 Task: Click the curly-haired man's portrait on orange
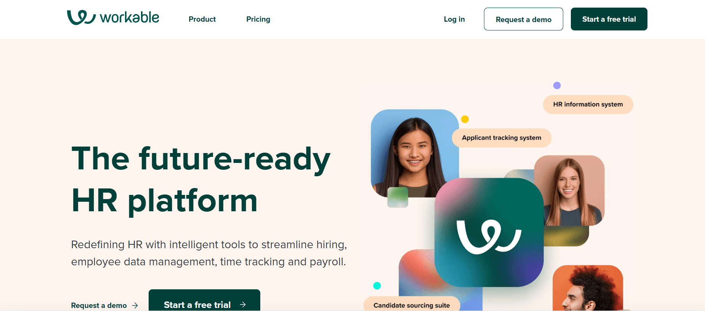click(x=588, y=288)
